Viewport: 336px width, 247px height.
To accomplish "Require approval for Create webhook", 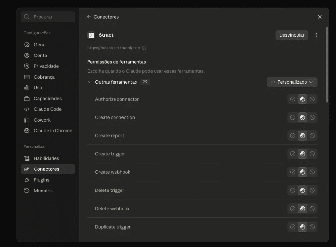I will pyautogui.click(x=302, y=172).
